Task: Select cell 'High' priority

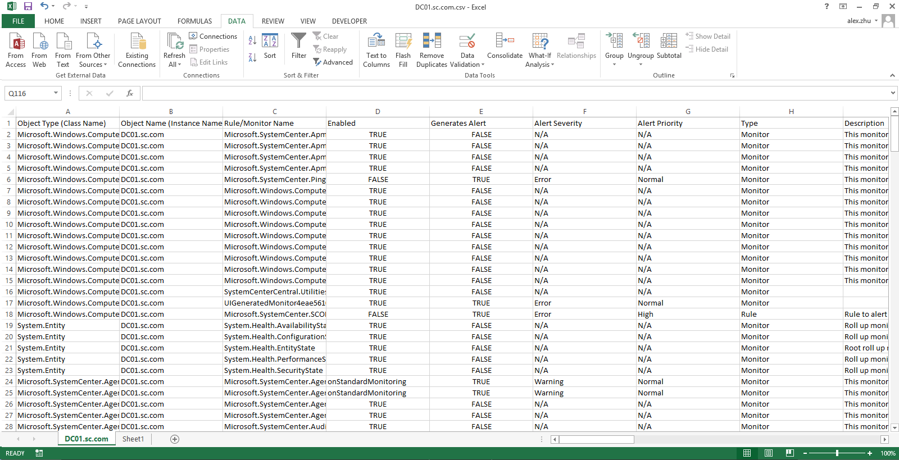Action: coord(688,314)
